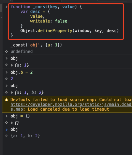Click the obj entry that returned {a: 1, b: 2}

pyautogui.click(x=14, y=86)
